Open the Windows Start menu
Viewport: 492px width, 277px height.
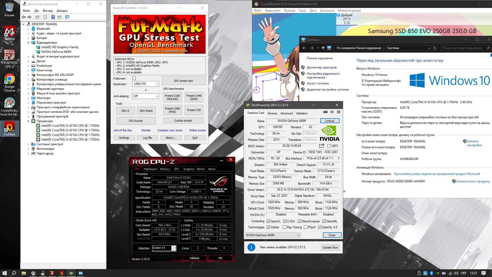pyautogui.click(x=4, y=273)
